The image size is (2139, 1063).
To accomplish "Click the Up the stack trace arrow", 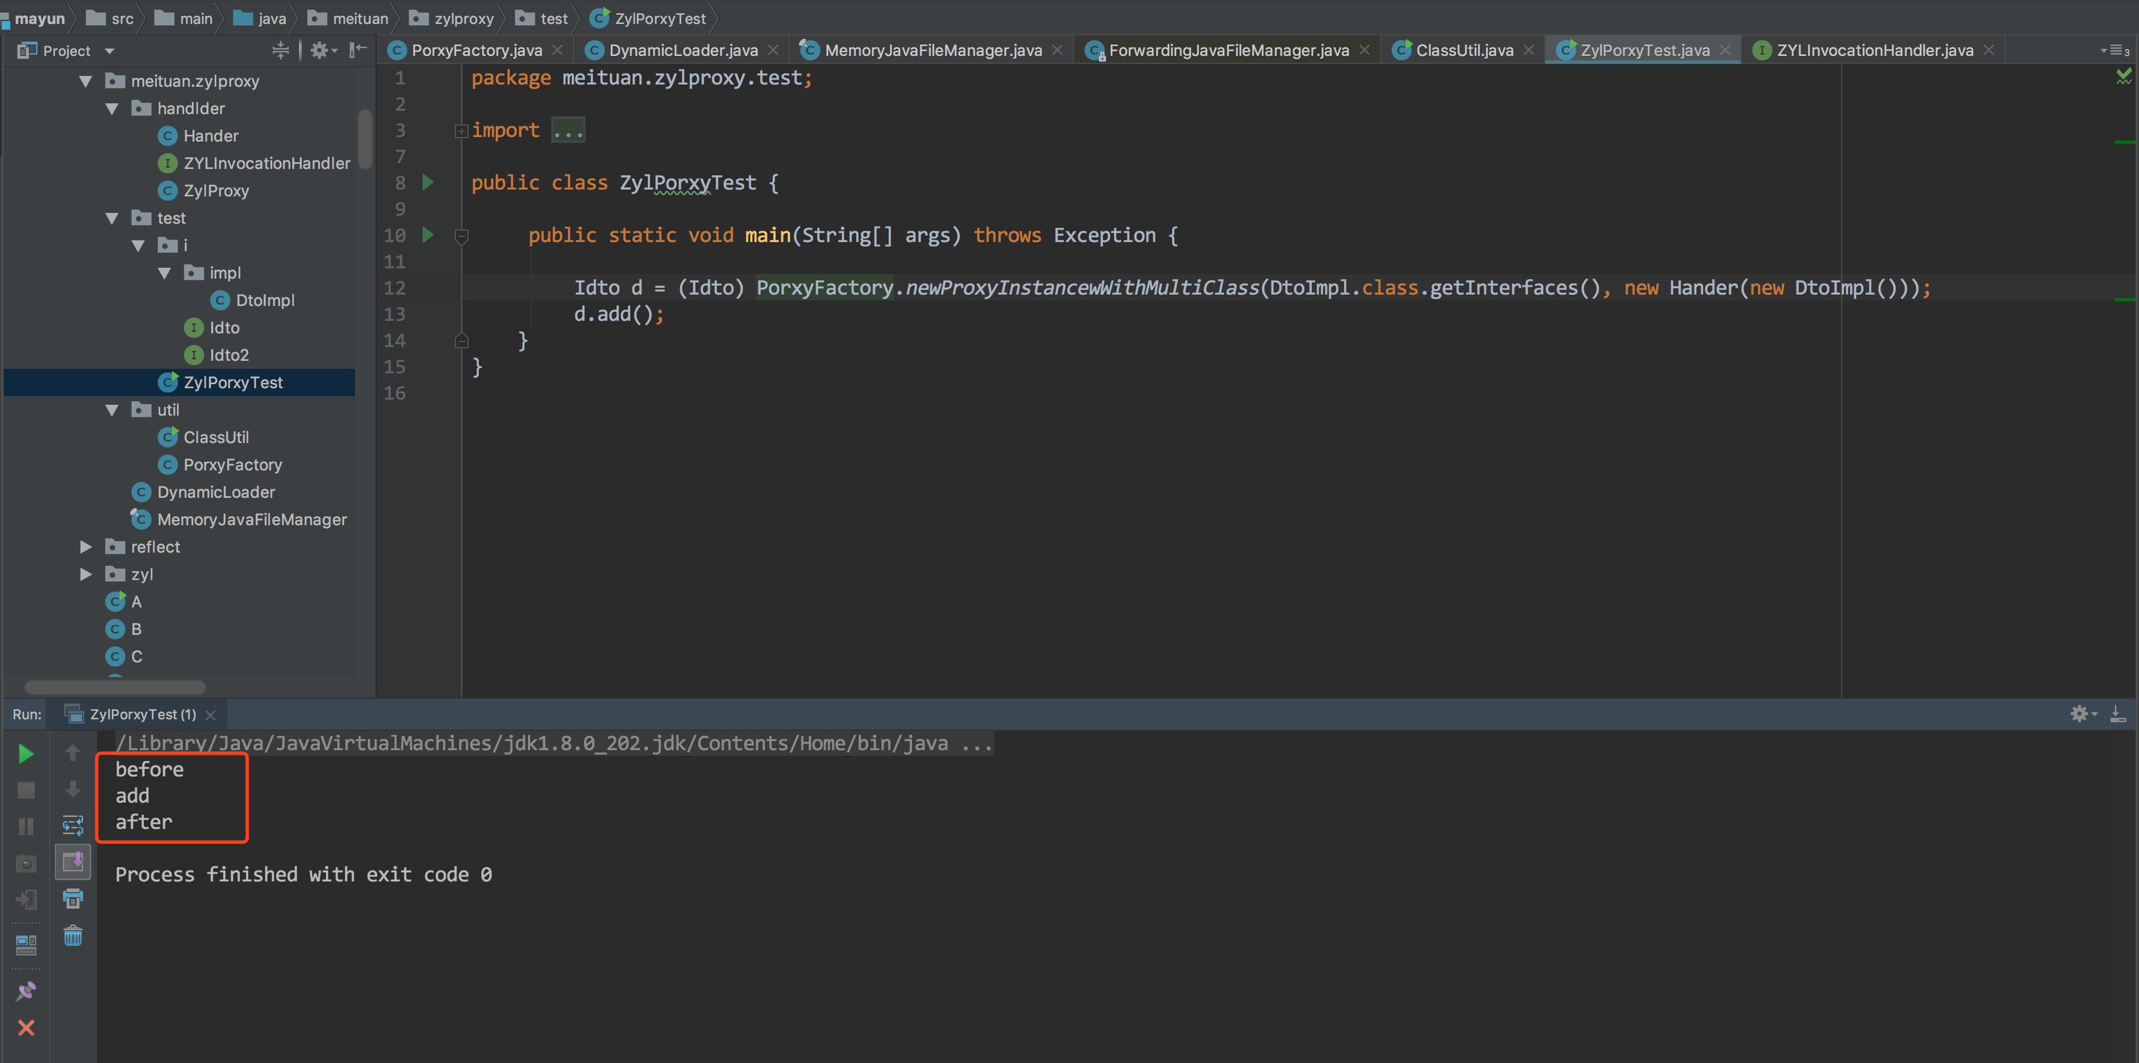I will click(72, 752).
